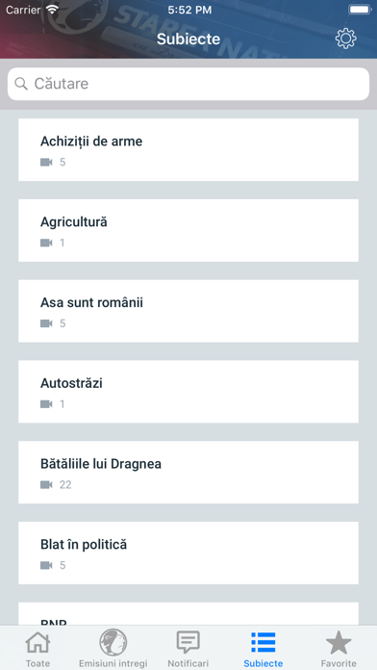The height and width of the screenshot is (670, 377).
Task: Tap the Notificari speech bubble icon
Action: [x=188, y=642]
